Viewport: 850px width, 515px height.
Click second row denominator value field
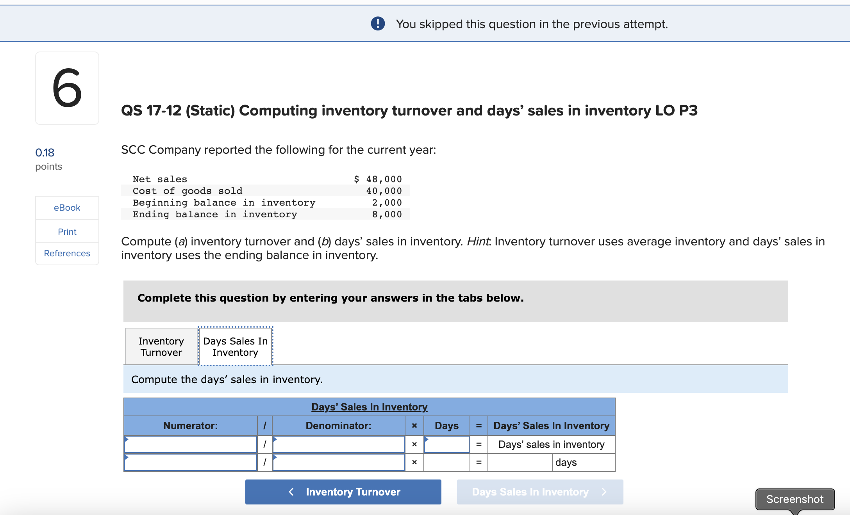tap(338, 462)
